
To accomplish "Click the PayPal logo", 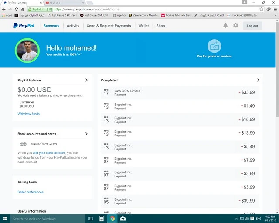I will click(x=24, y=26).
